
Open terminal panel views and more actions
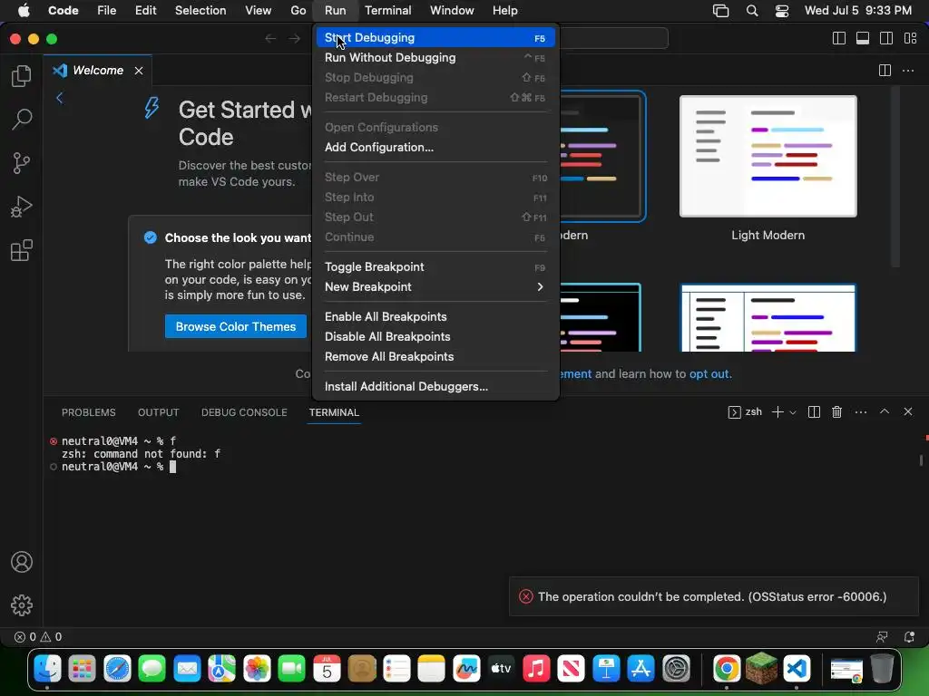coord(861,412)
